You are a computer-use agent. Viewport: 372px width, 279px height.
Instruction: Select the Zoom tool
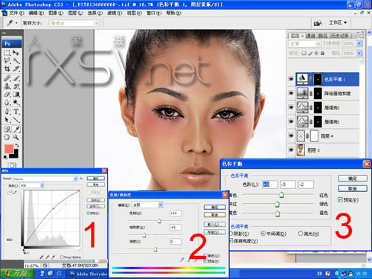16,137
